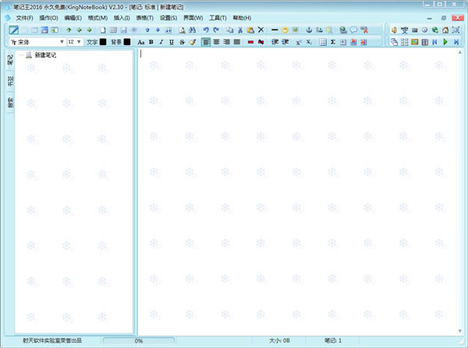Click the green play triangle icon
This screenshot has width=468, height=348.
click(445, 42)
